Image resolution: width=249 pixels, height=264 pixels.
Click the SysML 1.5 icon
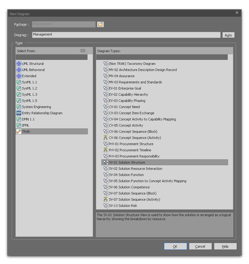pos(19,101)
